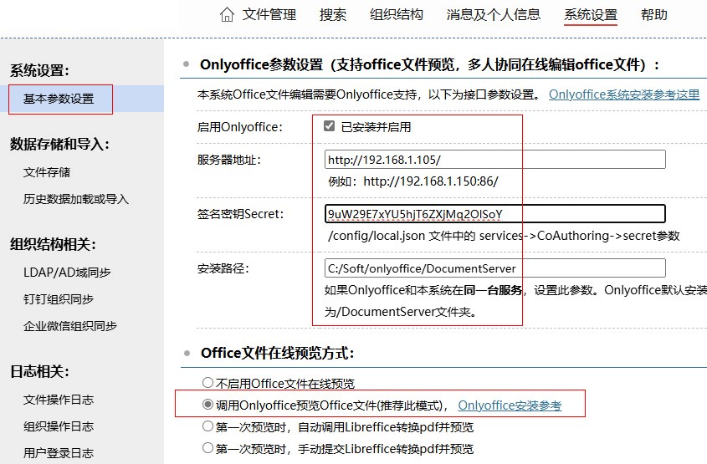
Task: Click the /config/local.json hint text
Action: tap(504, 236)
